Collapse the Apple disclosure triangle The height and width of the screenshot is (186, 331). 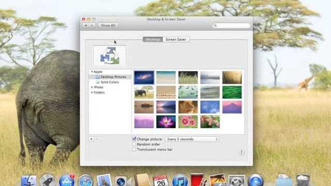tap(92, 72)
